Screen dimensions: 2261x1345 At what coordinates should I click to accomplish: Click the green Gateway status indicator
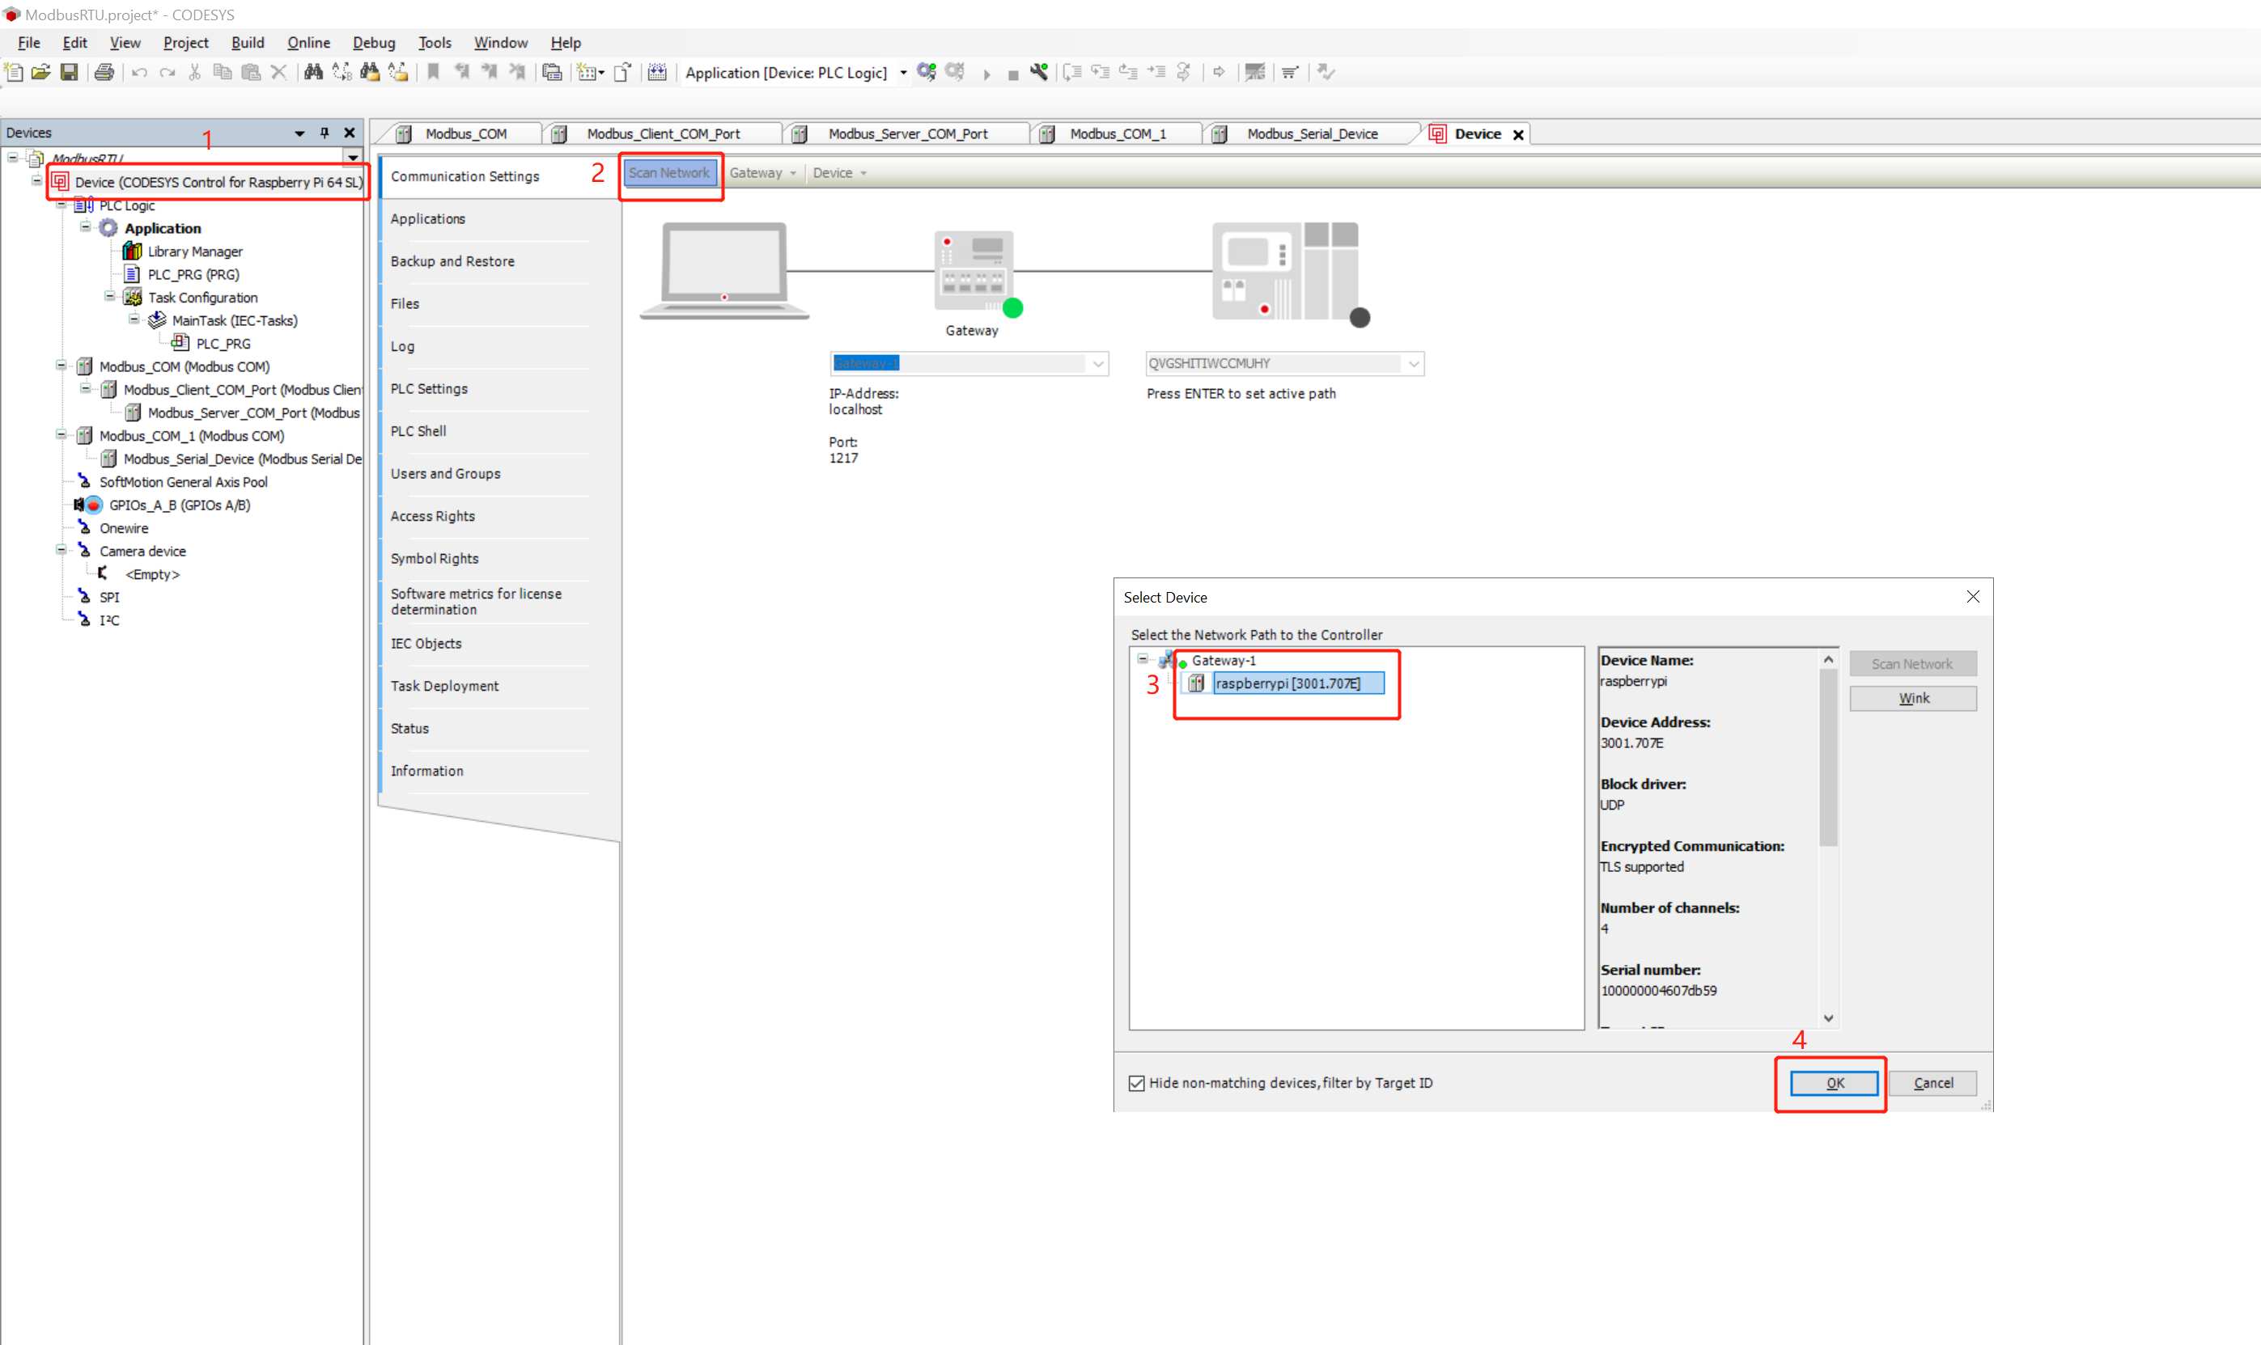coord(1013,308)
